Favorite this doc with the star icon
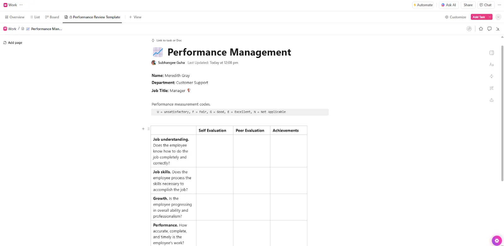Image resolution: width=504 pixels, height=246 pixels. pyautogui.click(x=481, y=29)
